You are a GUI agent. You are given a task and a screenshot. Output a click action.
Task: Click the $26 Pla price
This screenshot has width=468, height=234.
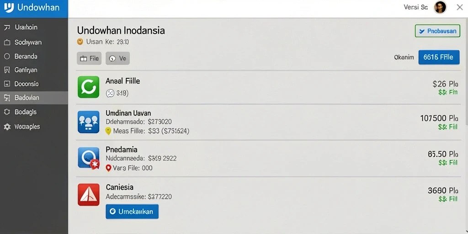pos(445,84)
